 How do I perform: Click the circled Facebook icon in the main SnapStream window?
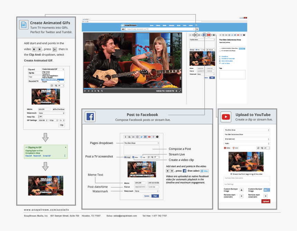204,35
